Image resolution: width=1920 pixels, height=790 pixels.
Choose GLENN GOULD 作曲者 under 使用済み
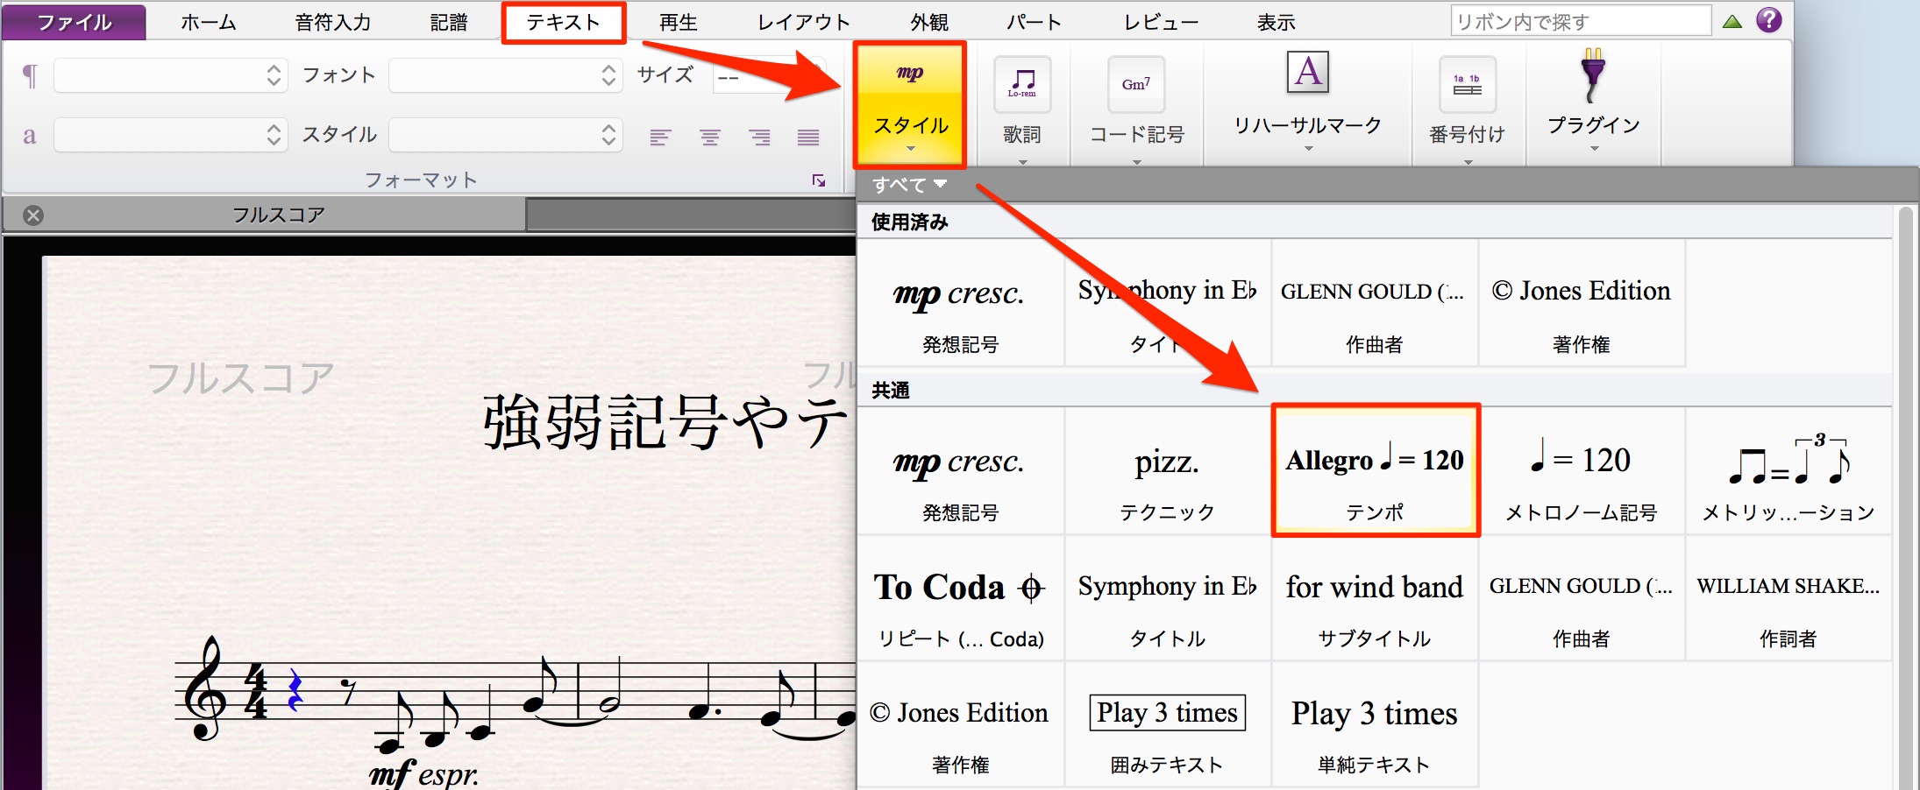[1374, 303]
